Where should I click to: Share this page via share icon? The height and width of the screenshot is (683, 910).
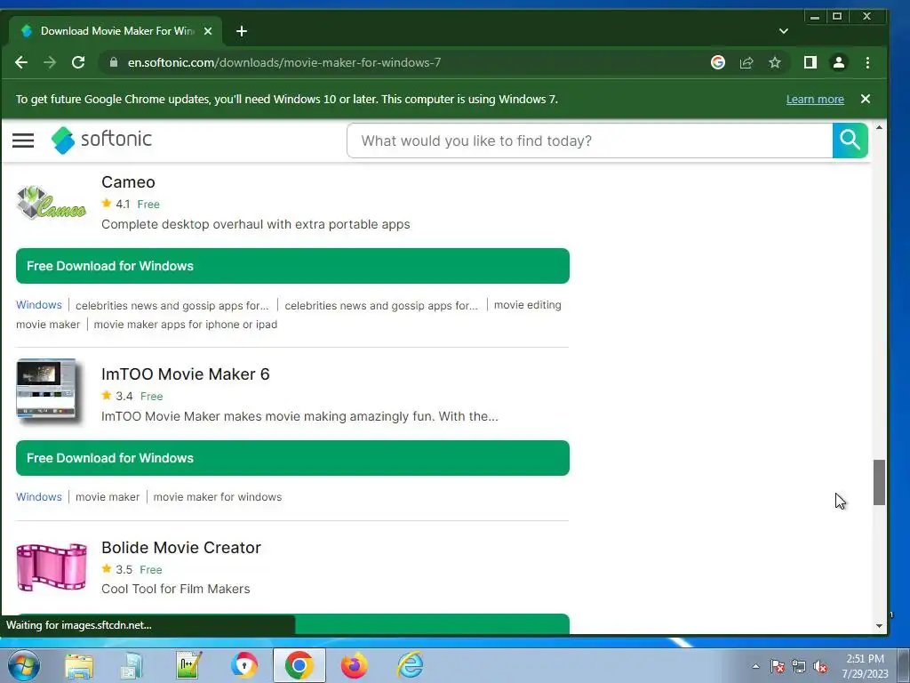(746, 63)
